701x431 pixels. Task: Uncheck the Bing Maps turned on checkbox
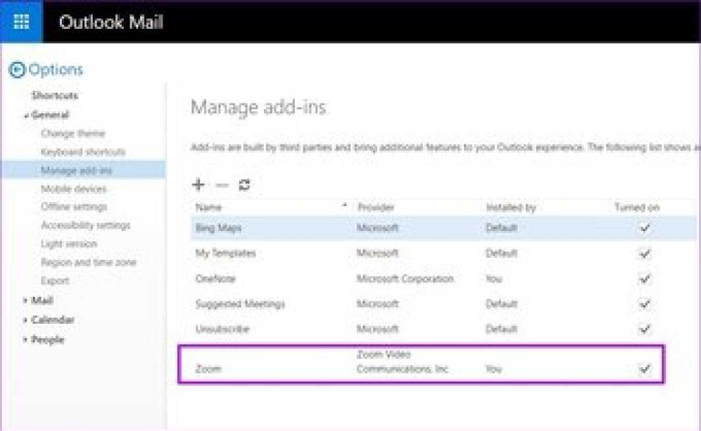coord(644,228)
